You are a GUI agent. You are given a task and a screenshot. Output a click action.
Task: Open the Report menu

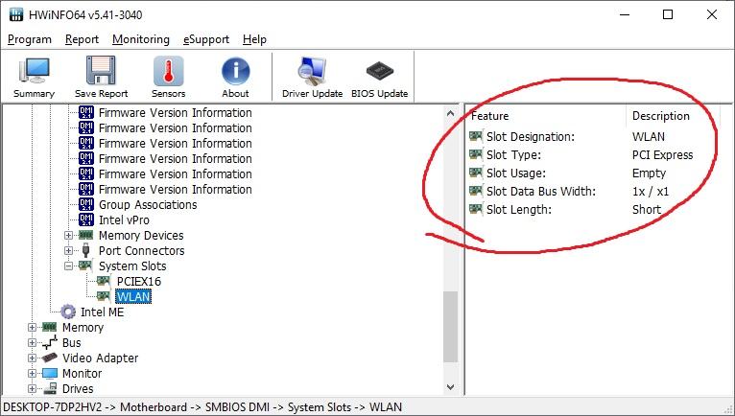coord(82,39)
